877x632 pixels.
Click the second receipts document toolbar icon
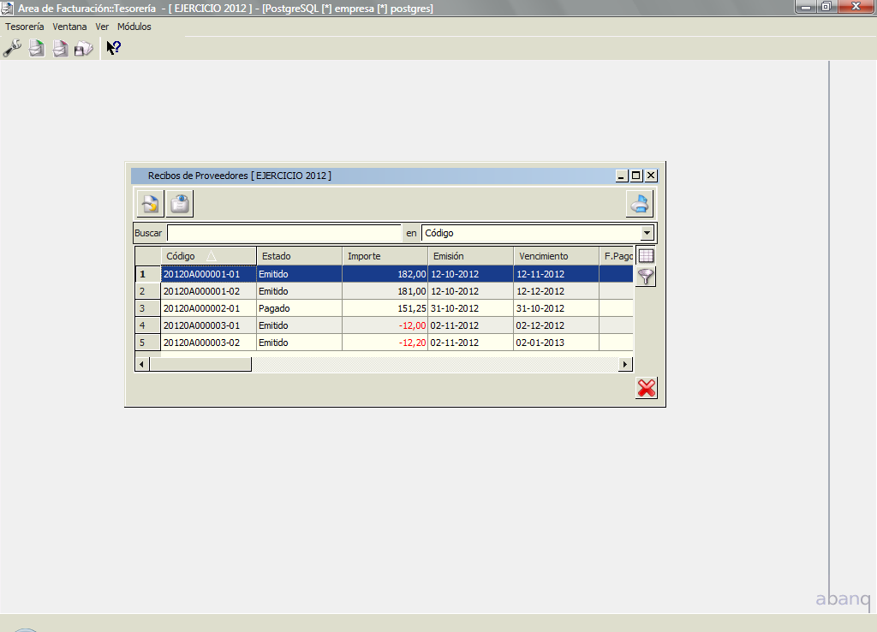[61, 48]
